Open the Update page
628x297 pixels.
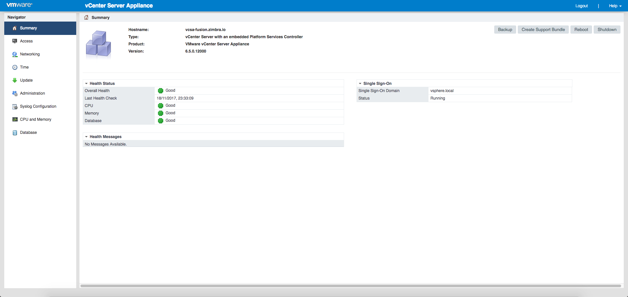pyautogui.click(x=40, y=80)
